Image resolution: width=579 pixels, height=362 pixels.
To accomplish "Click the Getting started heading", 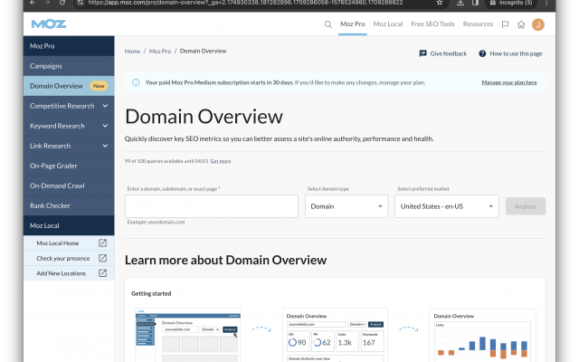I will point(151,293).
